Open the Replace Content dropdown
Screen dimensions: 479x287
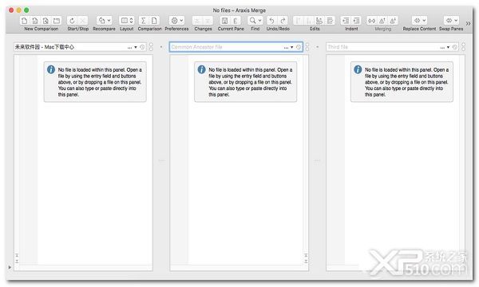coord(419,21)
